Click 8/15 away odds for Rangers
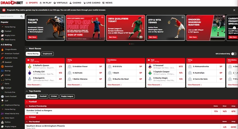The image size is (238, 129). pos(233,111)
